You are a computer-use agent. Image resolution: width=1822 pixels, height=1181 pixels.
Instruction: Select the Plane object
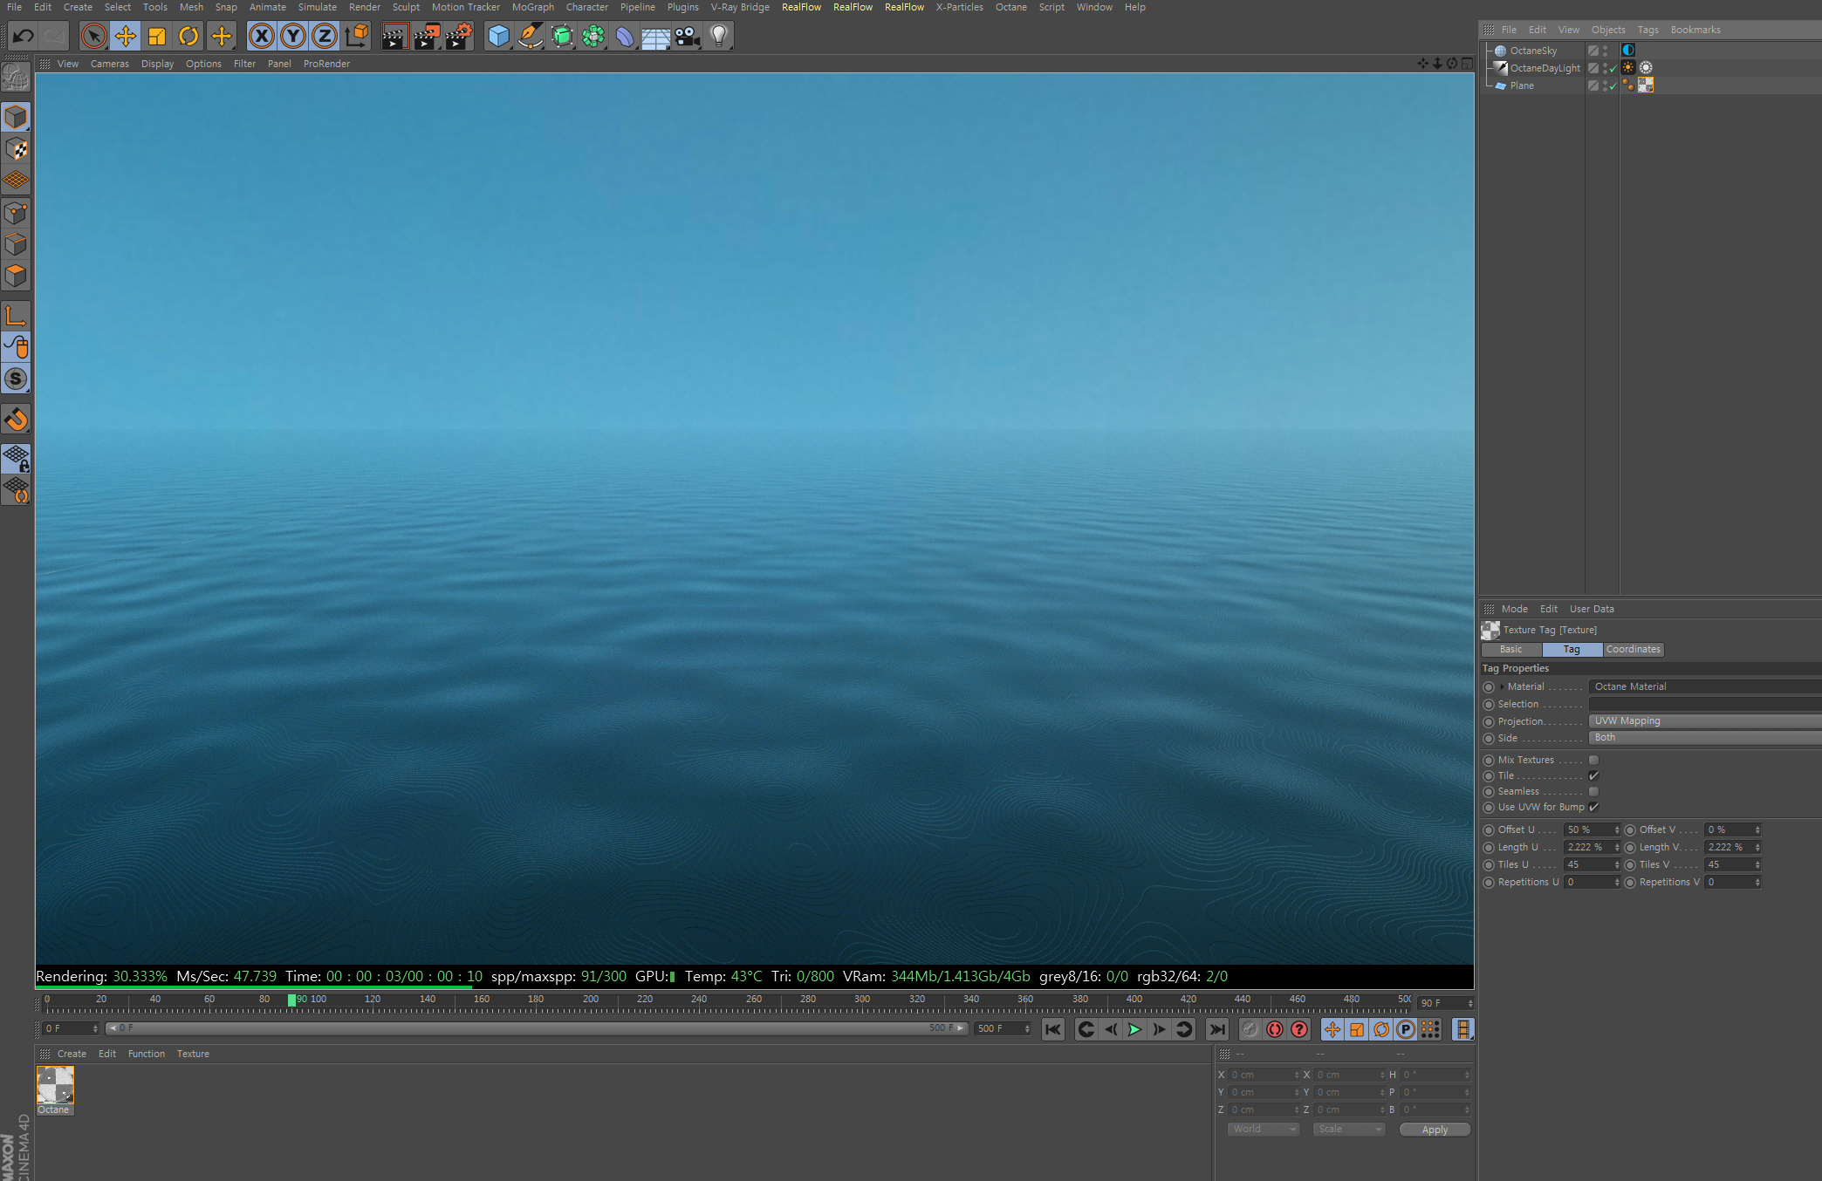click(x=1522, y=85)
